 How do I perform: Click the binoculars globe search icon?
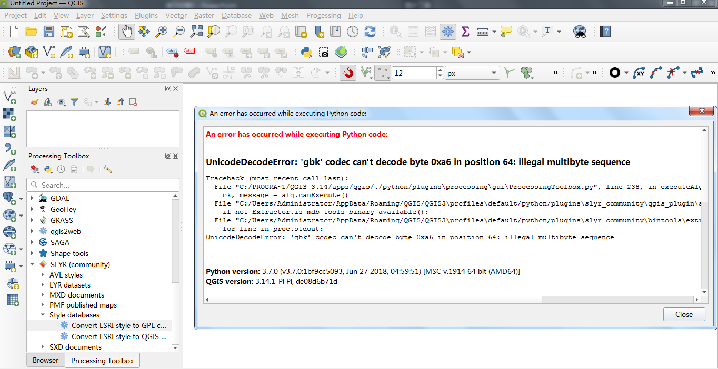[x=580, y=32]
